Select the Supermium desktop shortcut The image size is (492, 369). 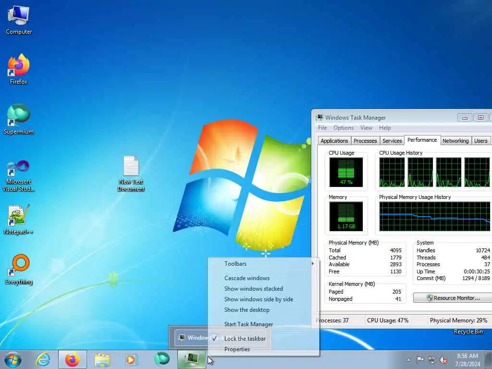point(19,119)
